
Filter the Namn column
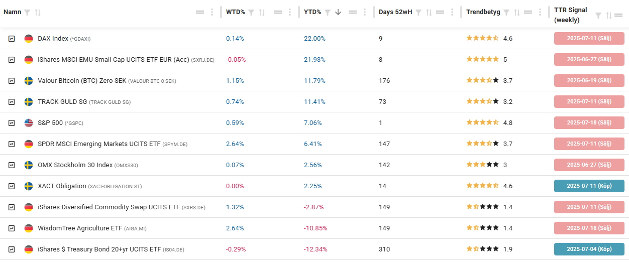point(27,12)
